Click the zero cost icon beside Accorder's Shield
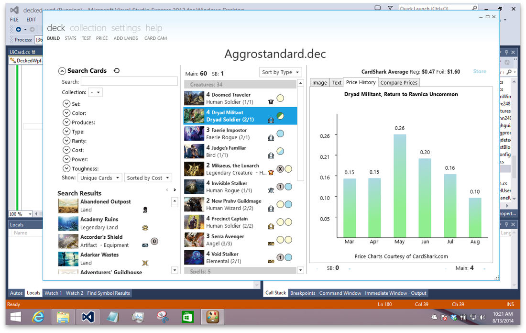 (x=154, y=241)
